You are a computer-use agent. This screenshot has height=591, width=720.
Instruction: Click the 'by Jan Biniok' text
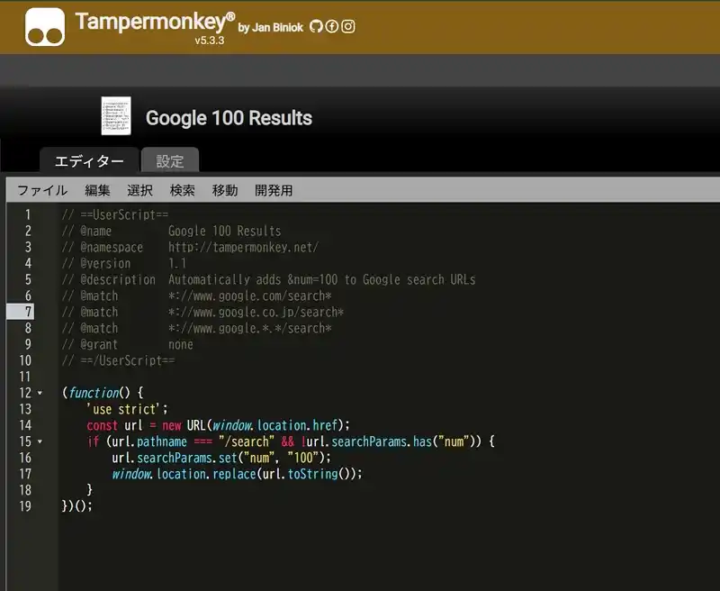point(271,28)
